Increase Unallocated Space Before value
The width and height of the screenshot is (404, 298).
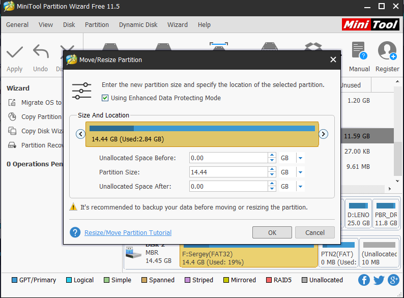(x=272, y=155)
